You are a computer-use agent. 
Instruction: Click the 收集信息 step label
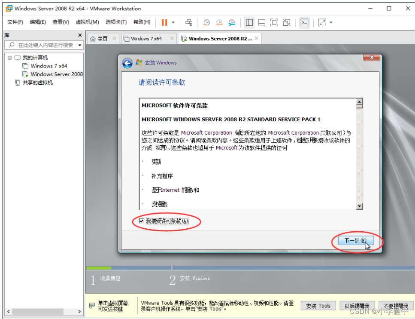[110, 278]
